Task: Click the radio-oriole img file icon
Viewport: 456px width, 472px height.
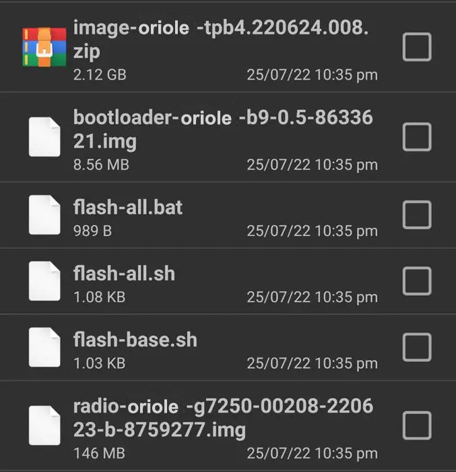Action: [46, 425]
